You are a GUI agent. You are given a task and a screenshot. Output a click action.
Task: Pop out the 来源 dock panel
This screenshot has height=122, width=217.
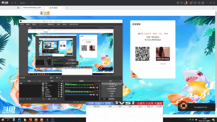click(63, 81)
